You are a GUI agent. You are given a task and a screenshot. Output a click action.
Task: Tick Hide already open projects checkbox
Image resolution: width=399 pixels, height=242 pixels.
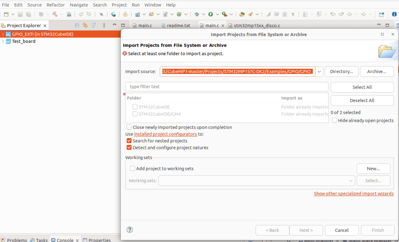point(335,121)
